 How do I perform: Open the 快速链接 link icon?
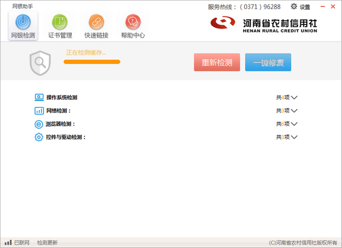[96, 22]
